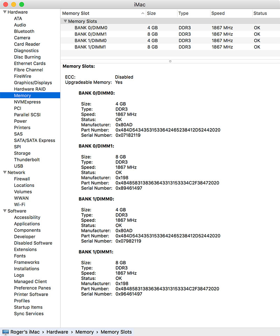Select Accessibility under Software
This screenshot has width=280, height=336.
coord(27,217)
